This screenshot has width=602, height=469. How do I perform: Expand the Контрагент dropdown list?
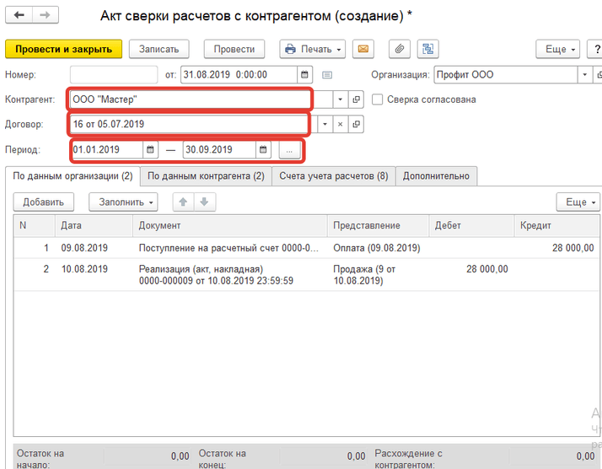coord(341,100)
